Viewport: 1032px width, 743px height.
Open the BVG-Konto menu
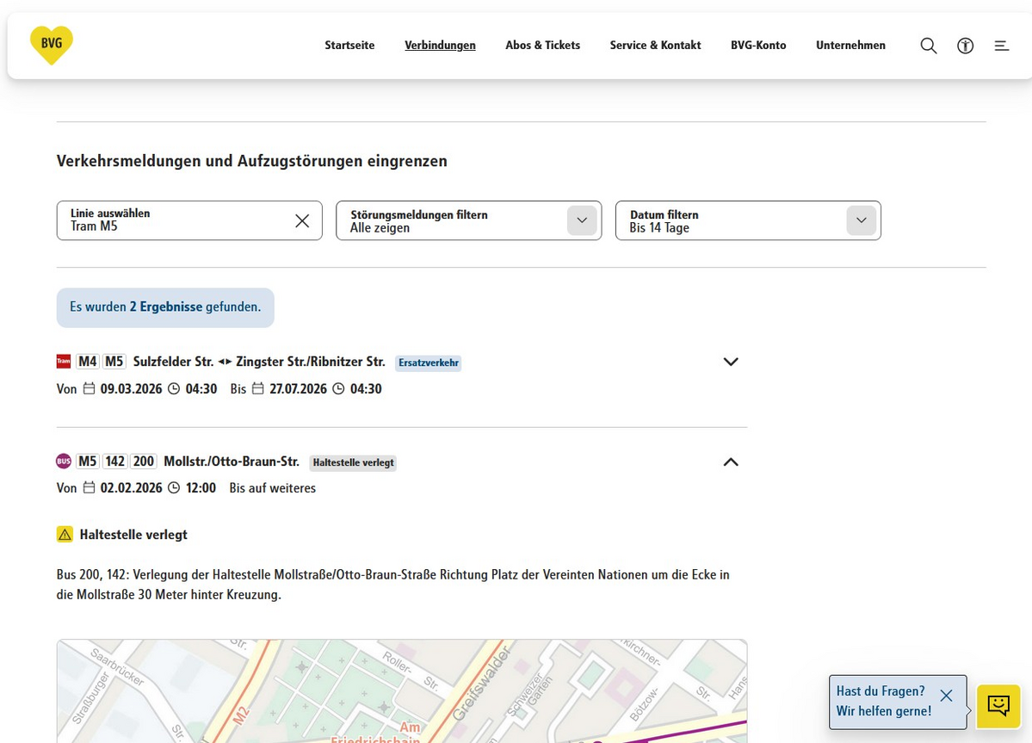[x=758, y=45]
